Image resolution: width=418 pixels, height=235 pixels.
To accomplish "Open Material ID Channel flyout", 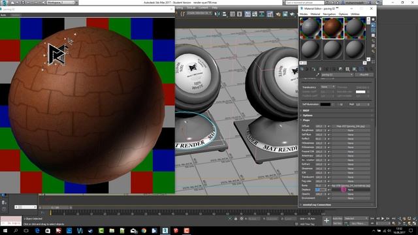I will pyautogui.click(x=347, y=69).
